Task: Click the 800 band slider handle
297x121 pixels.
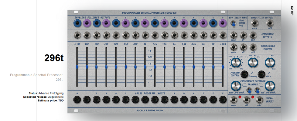Action: 135,67
